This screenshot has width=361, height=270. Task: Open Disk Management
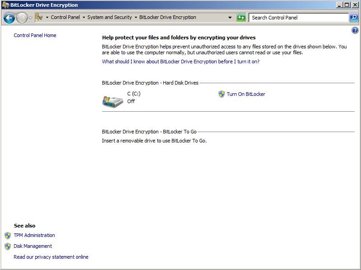pos(33,246)
